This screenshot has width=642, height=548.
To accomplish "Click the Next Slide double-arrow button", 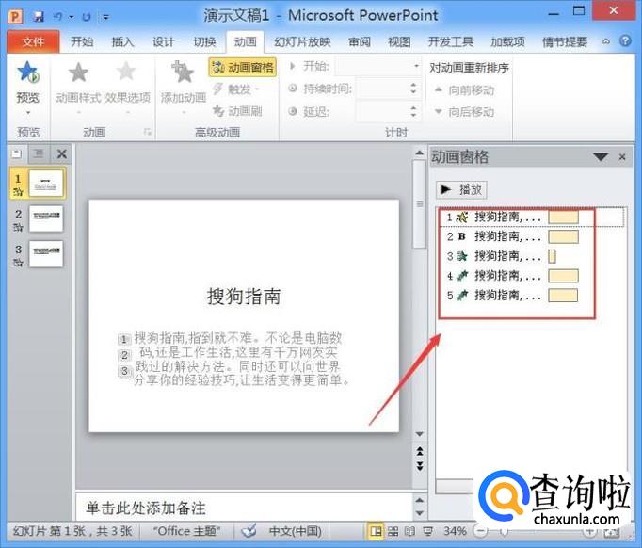I will pyautogui.click(x=420, y=466).
